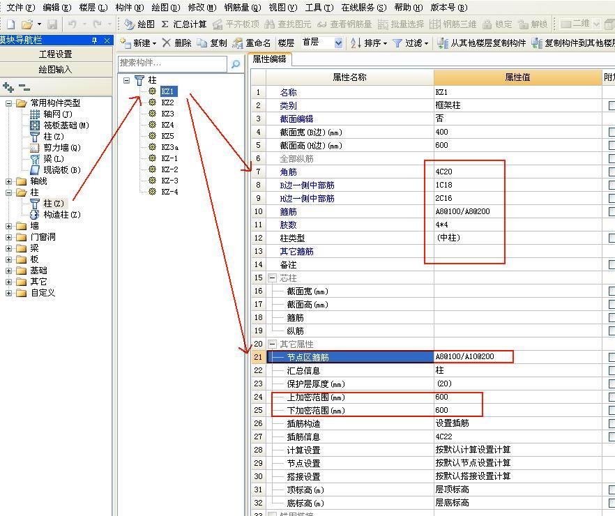This screenshot has height=516, width=615.
Task: Expand the 基础 folder node
Action: (x=8, y=271)
